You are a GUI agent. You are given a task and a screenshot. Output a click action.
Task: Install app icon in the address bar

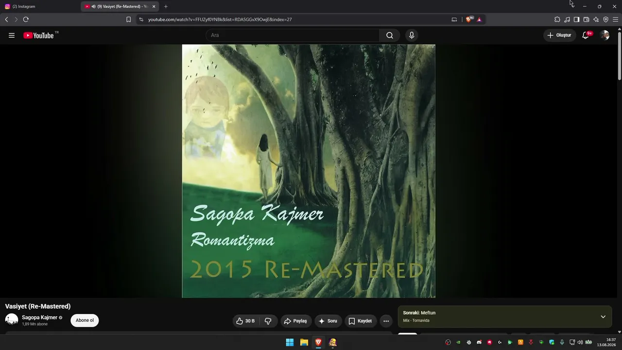(454, 19)
